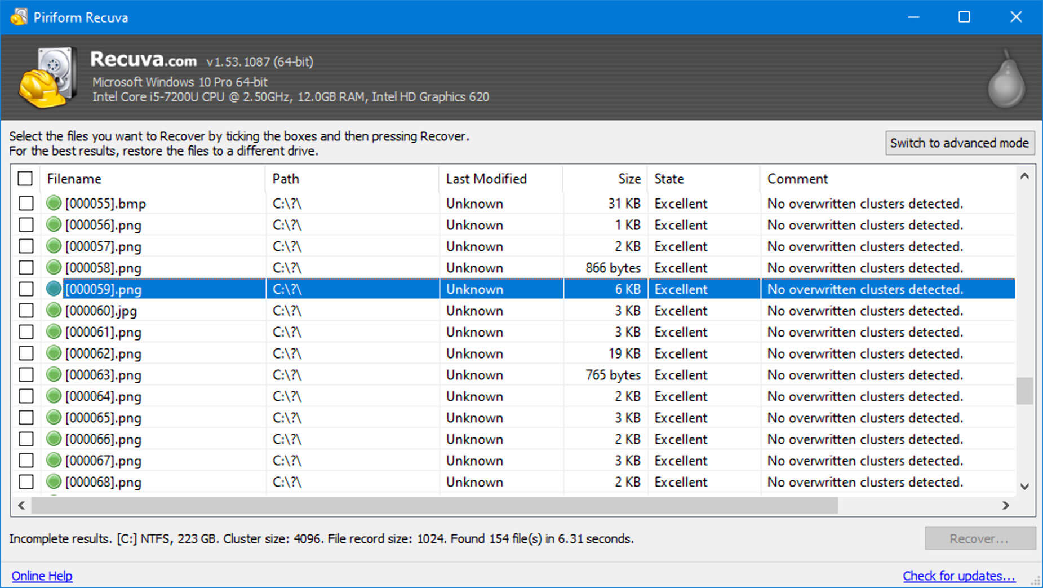Tick checkbox for [000062].png
This screenshot has width=1043, height=588.
point(26,353)
